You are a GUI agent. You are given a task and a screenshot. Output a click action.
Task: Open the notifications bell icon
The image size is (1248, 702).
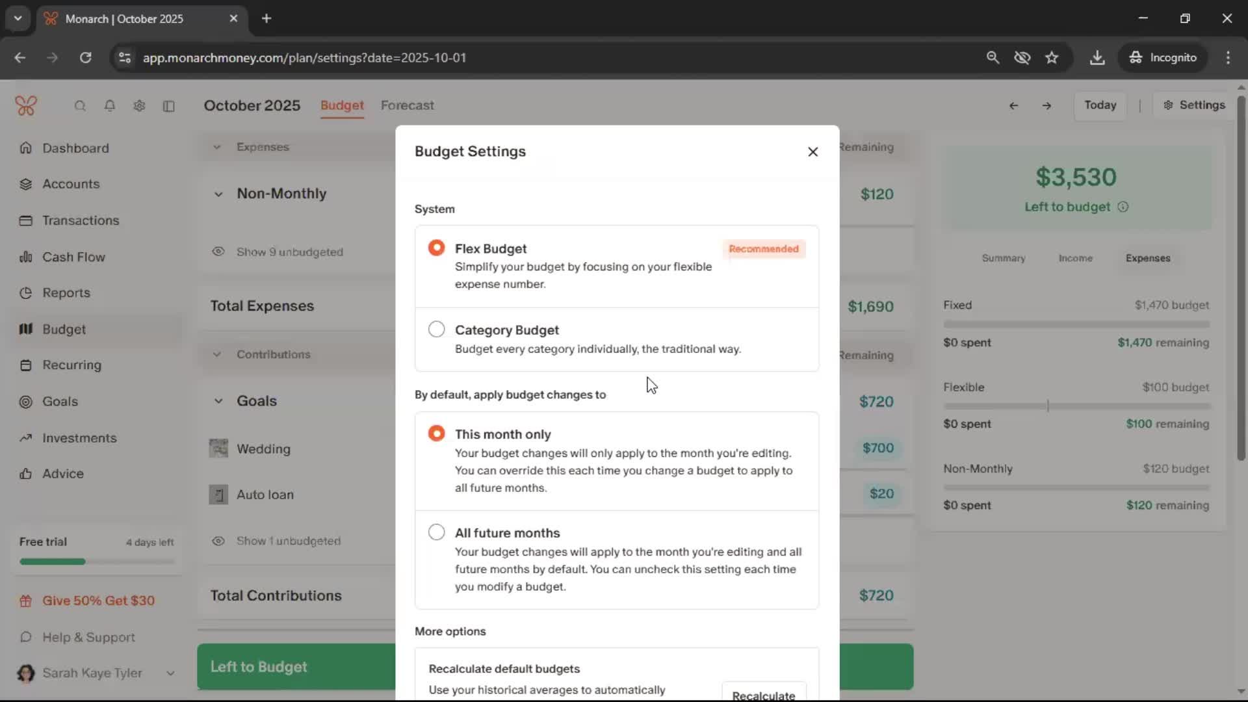(x=110, y=106)
